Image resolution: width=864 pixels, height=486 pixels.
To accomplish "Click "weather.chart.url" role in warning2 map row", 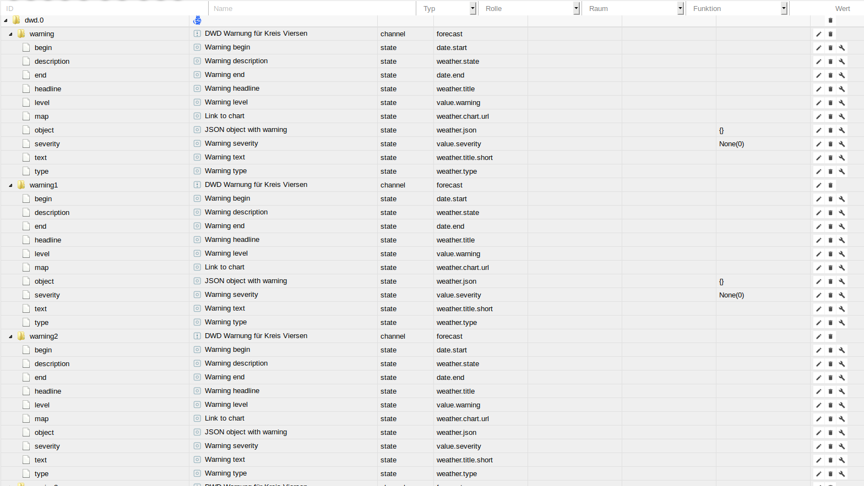I will pyautogui.click(x=463, y=419).
